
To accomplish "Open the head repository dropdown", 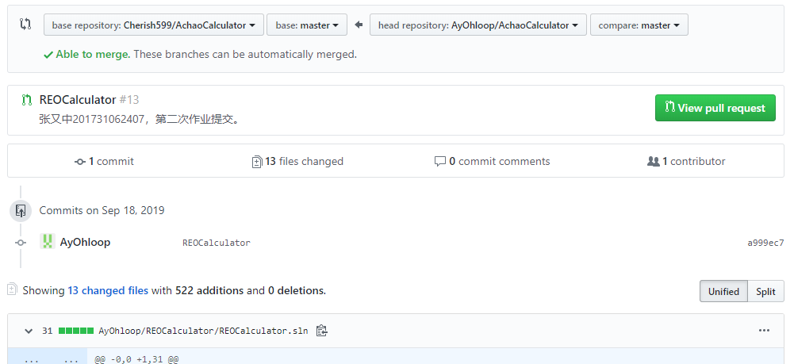I will (x=478, y=25).
